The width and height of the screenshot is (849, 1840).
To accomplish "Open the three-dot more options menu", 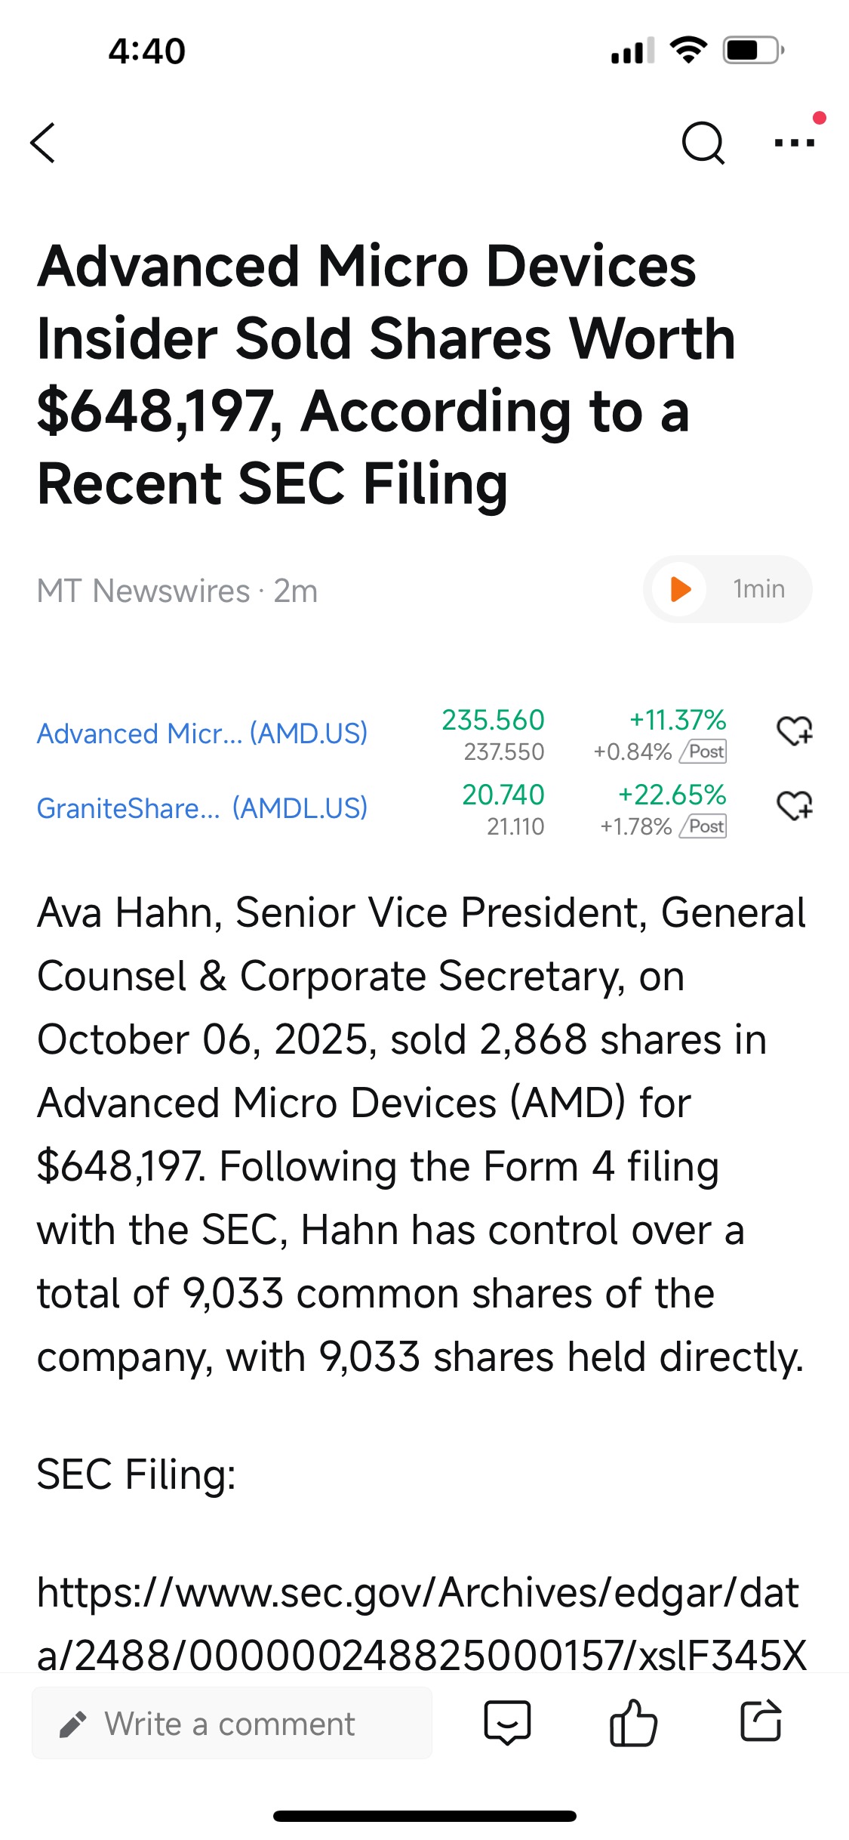I will 795,142.
